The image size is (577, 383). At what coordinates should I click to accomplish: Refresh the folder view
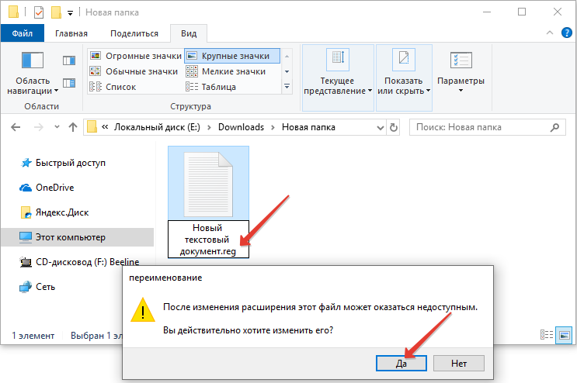394,127
